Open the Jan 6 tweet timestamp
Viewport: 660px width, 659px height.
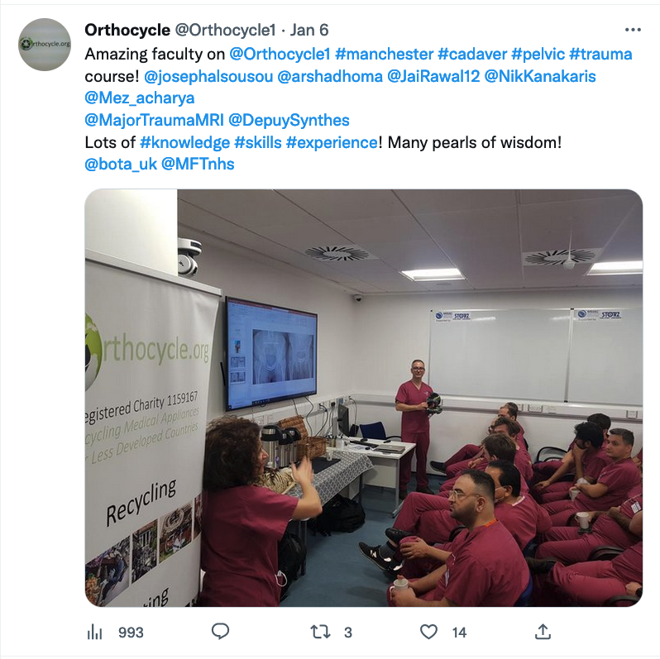tap(309, 30)
